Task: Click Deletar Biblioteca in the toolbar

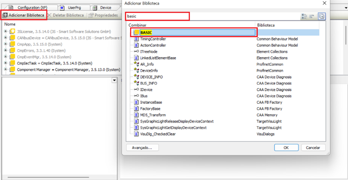Action: tap(65, 15)
